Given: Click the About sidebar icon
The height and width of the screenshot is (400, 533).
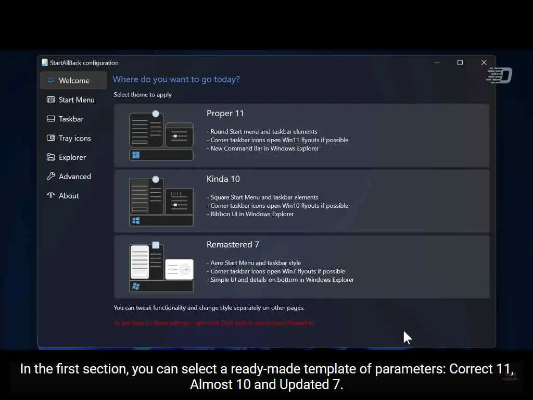Looking at the screenshot, I should tap(50, 195).
